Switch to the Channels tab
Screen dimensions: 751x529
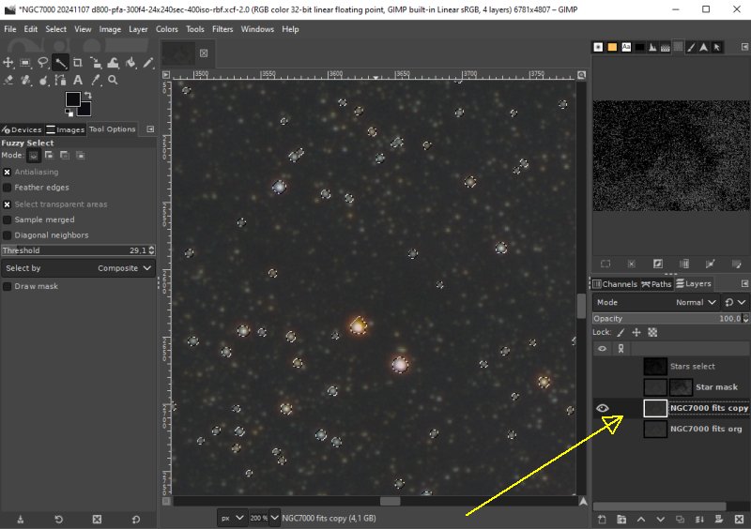[x=615, y=284]
